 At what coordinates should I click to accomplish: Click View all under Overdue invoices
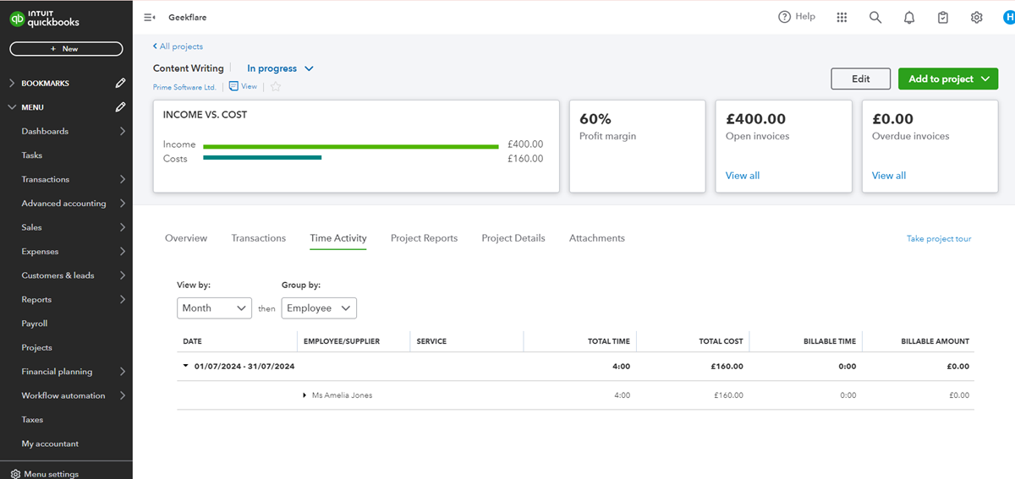889,176
